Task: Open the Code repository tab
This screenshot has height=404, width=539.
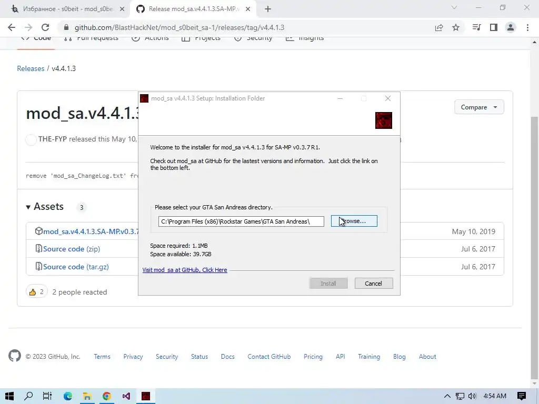Action: point(36,38)
